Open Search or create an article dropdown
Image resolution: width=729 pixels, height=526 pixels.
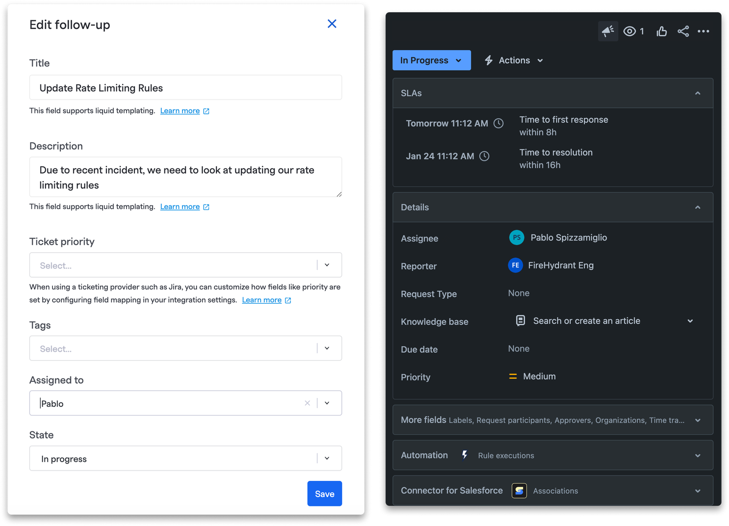click(x=605, y=321)
